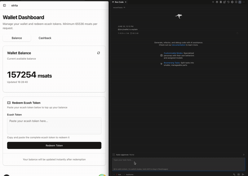
Task: Open the Customizable Modes link
Action: point(173,53)
